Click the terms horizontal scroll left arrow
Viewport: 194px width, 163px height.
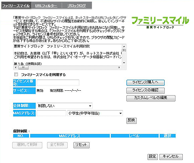point(16,67)
